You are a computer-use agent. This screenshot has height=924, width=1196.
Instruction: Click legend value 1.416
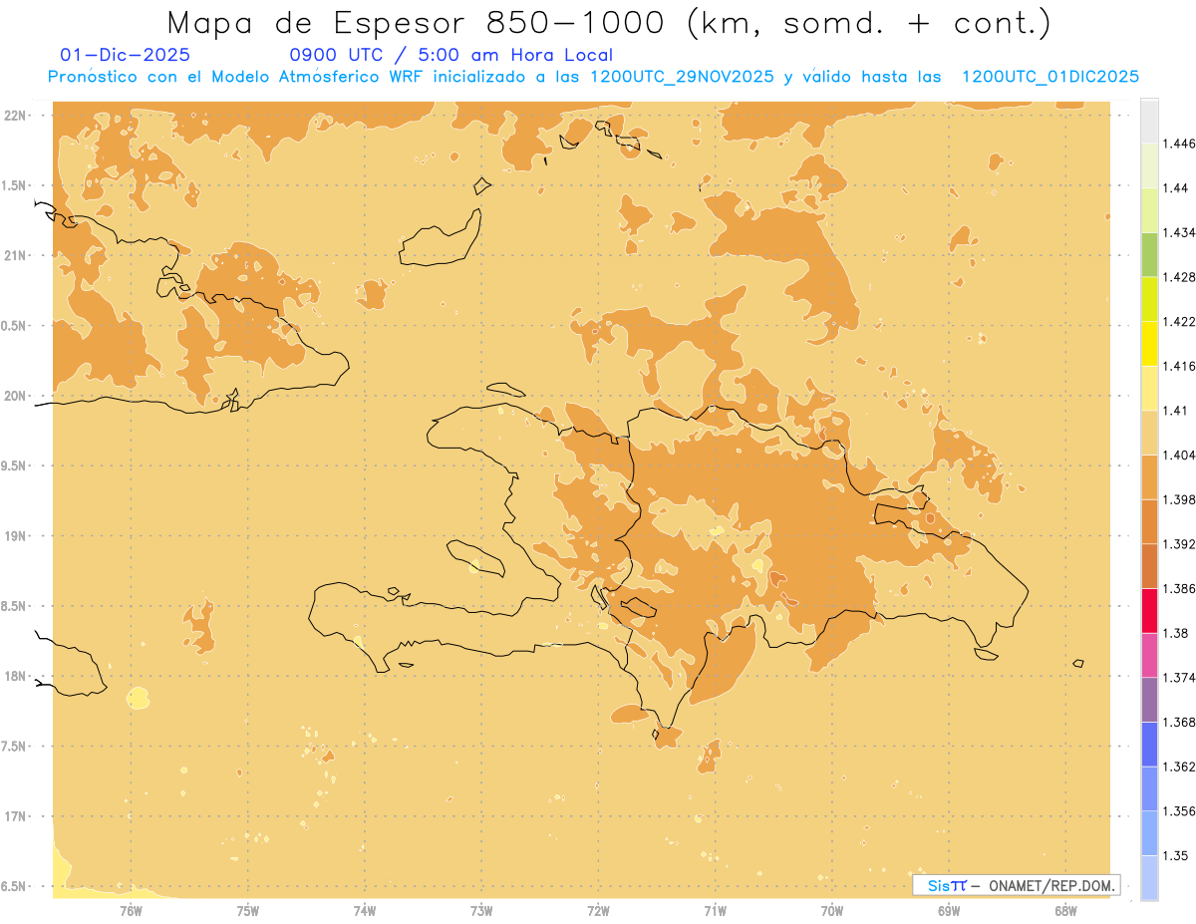1178,366
